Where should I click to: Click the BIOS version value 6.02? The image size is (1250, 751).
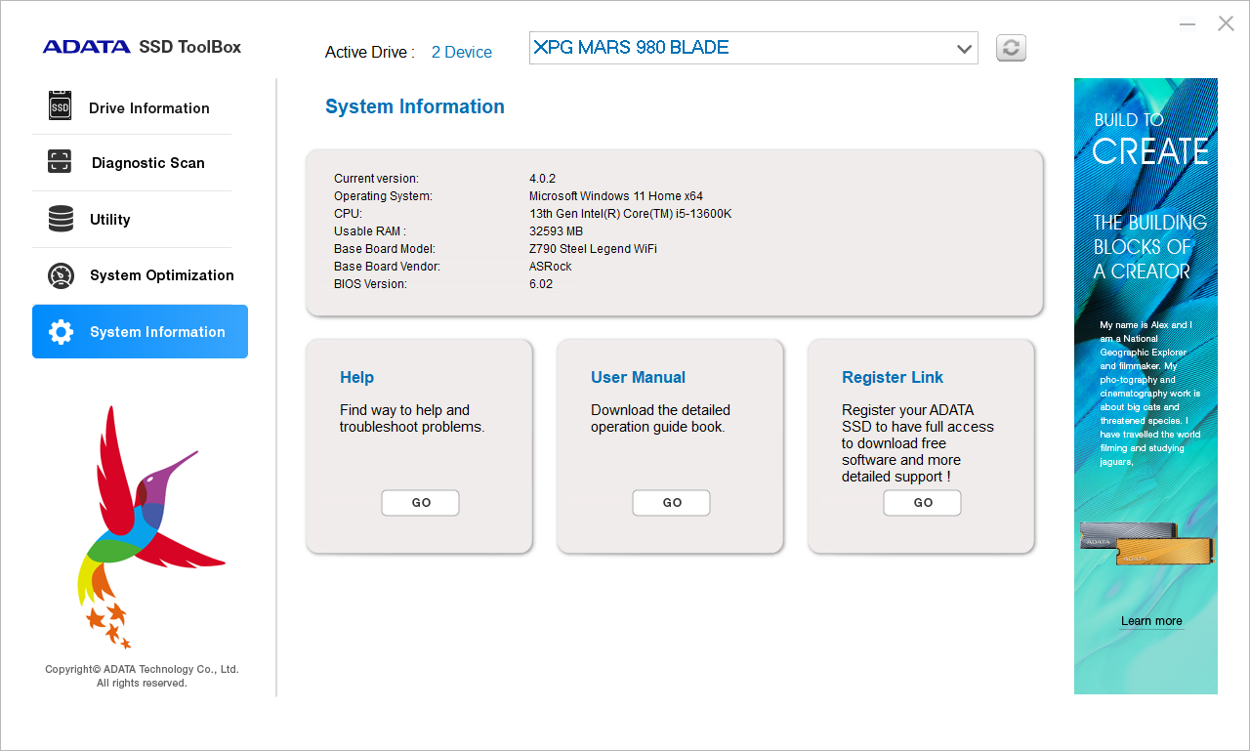[x=541, y=284]
